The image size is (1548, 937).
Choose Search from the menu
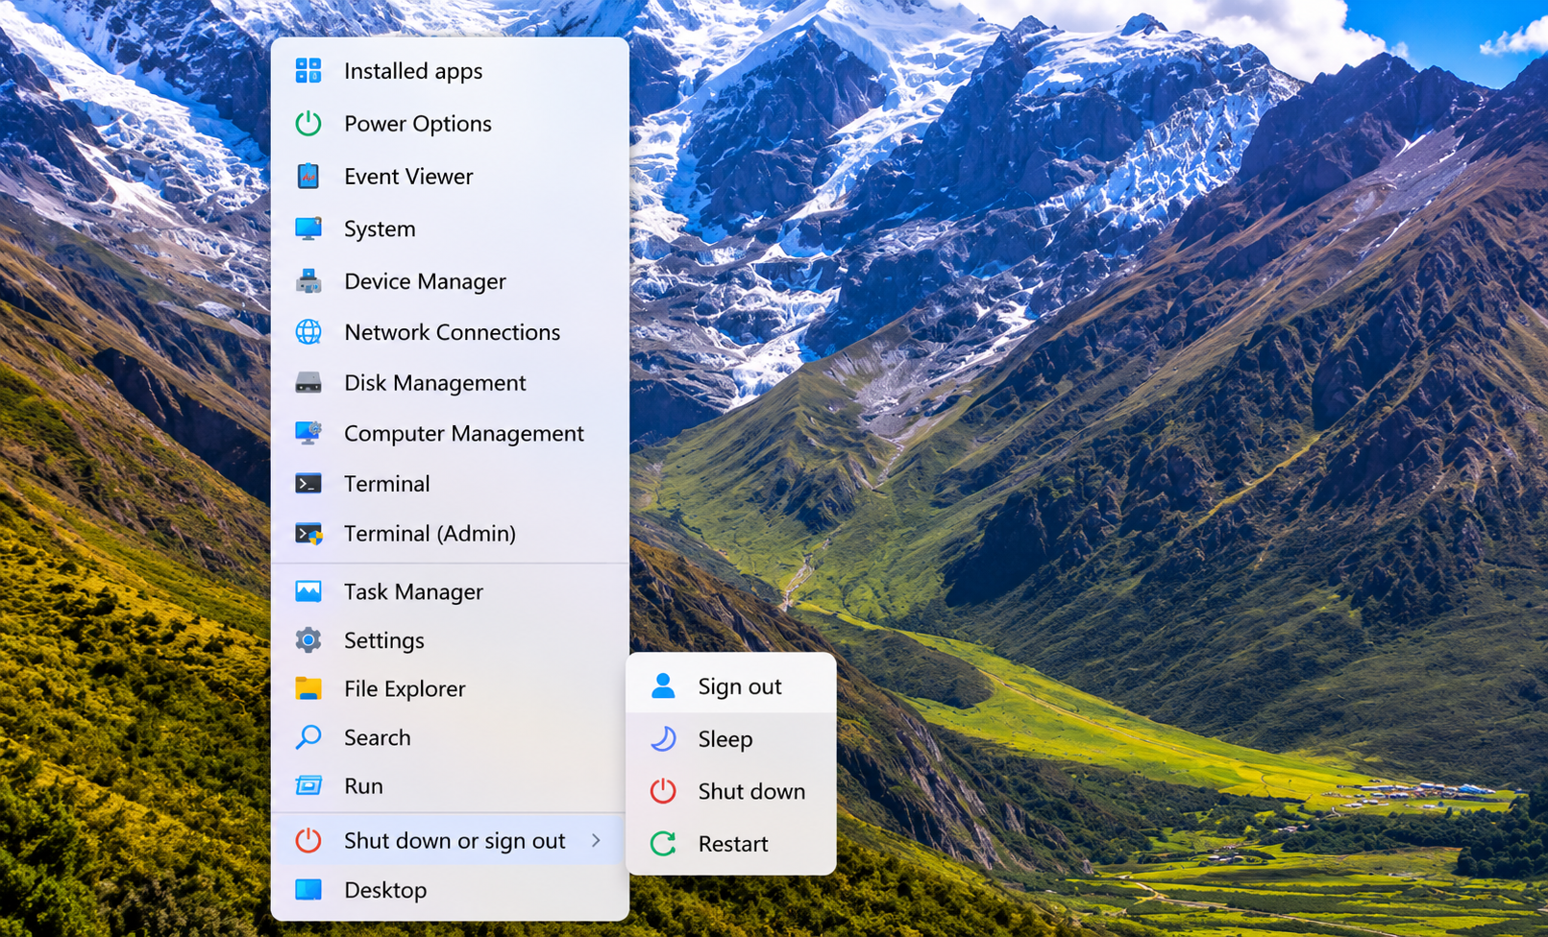[450, 736]
